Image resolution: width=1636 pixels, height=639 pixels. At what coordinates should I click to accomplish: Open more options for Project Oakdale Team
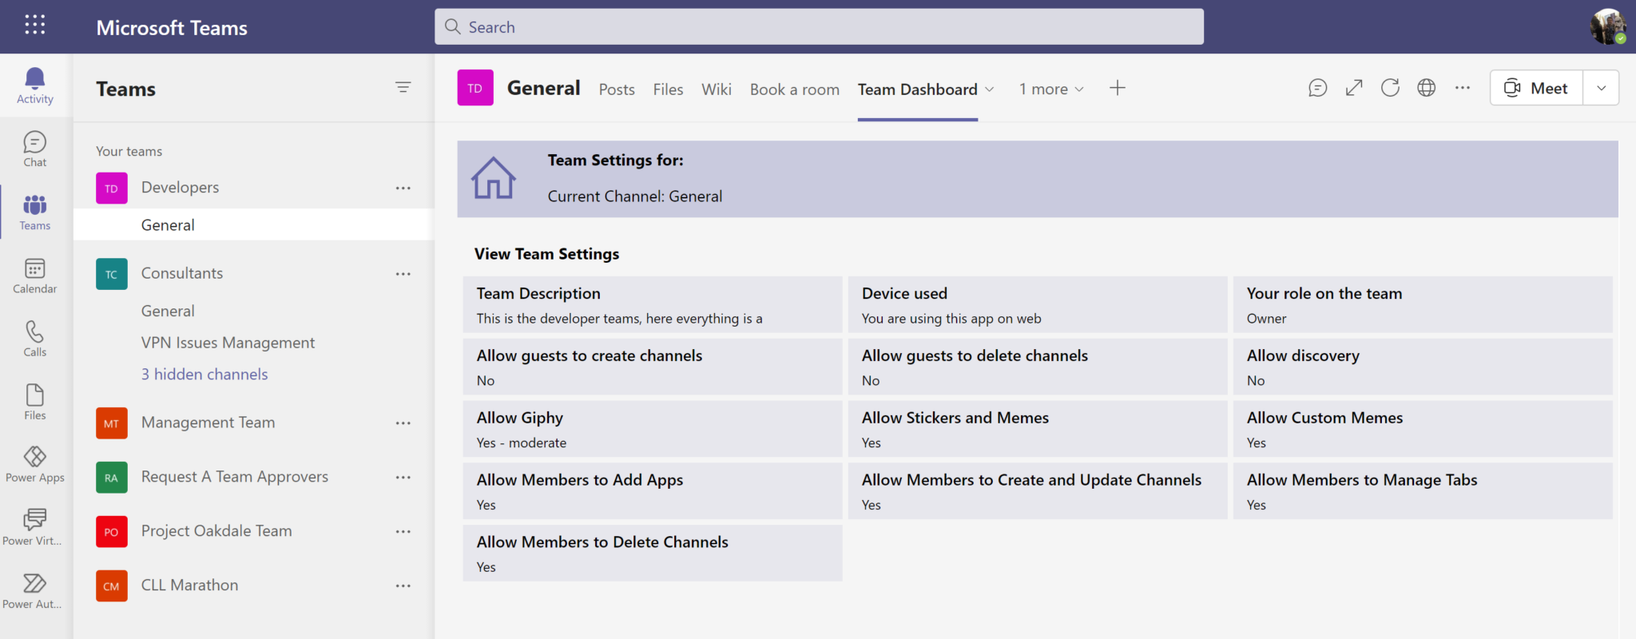pos(403,532)
